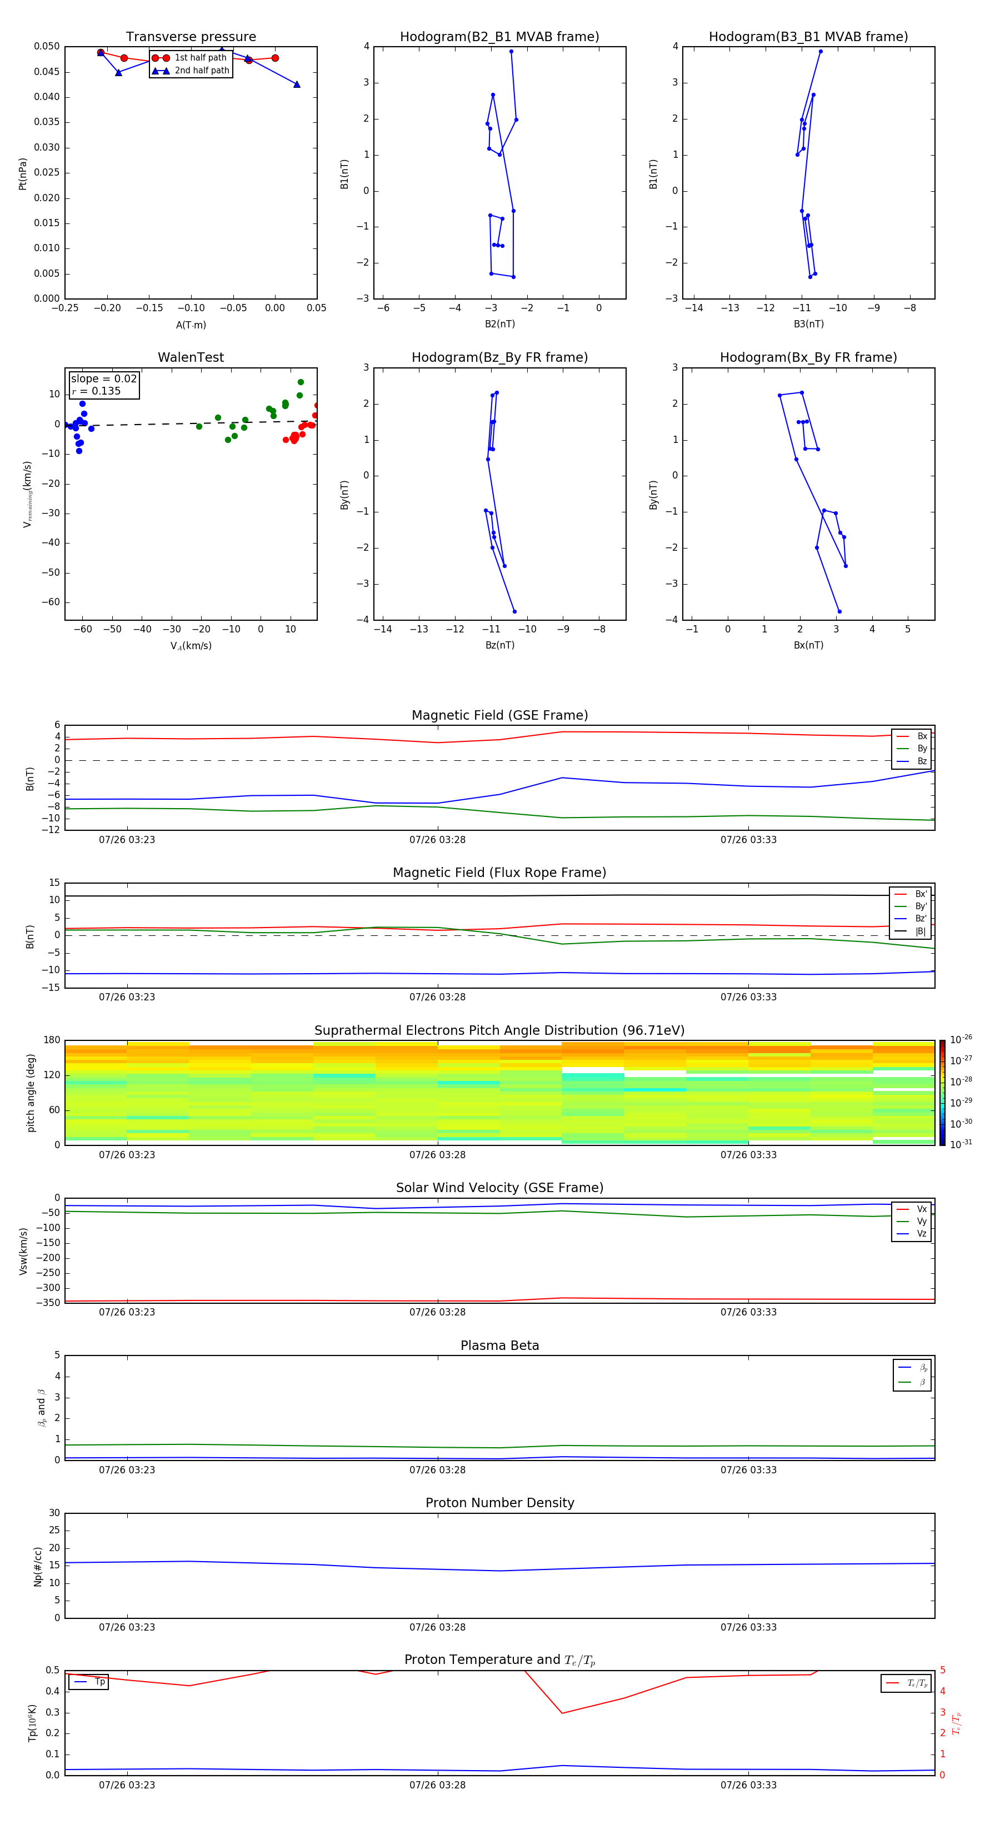The image size is (1000, 1834).
Task: Click the "Hodogram(Bx_By FR frame)" title
Action: coord(808,357)
